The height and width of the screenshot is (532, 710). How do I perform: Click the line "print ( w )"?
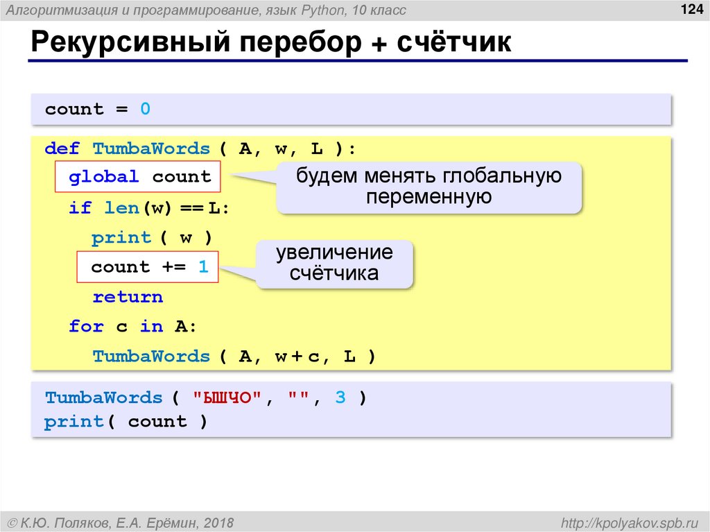click(152, 237)
